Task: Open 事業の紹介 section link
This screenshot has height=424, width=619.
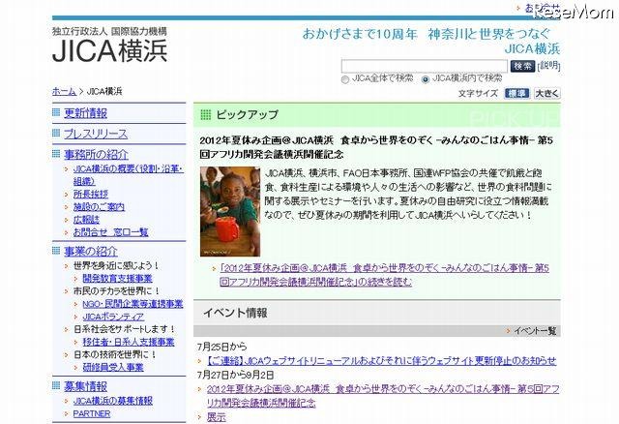Action: click(91, 252)
